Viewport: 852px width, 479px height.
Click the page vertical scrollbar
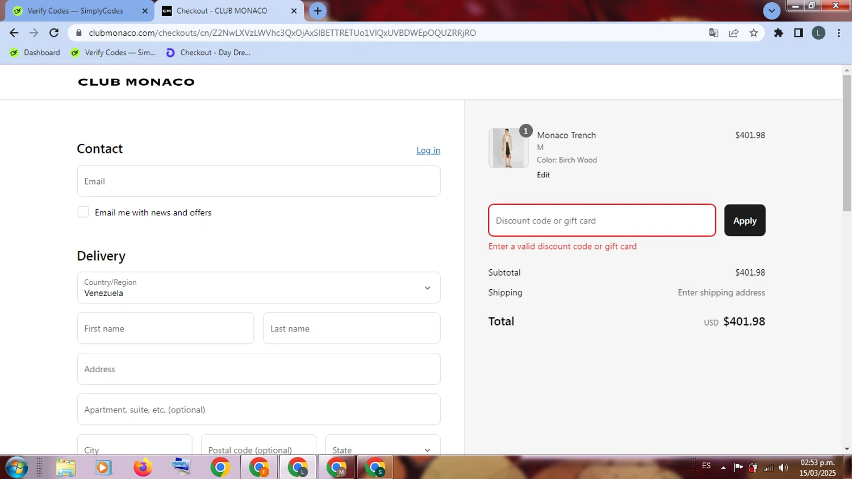pos(847,143)
